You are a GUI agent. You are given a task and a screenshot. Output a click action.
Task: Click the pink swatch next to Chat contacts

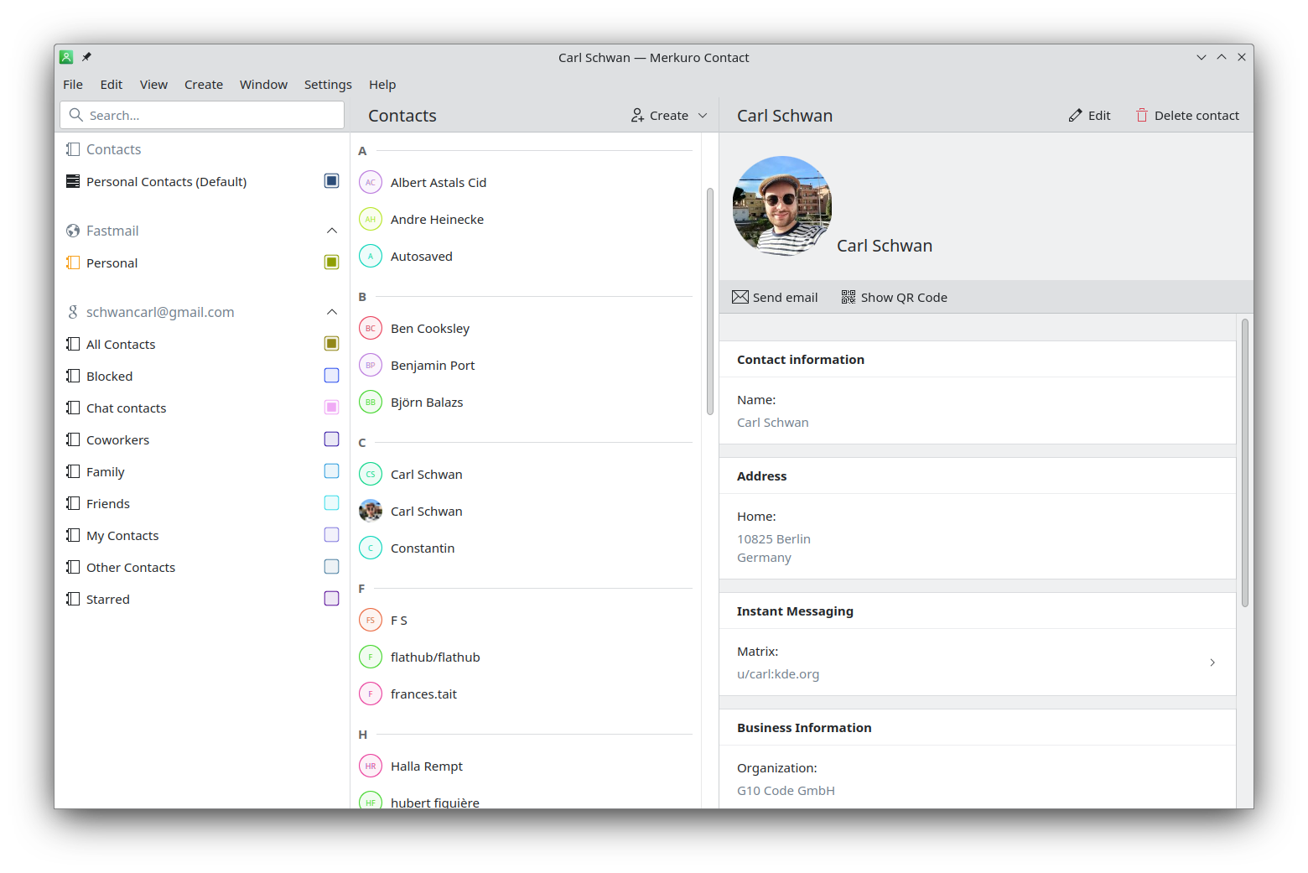click(x=331, y=407)
